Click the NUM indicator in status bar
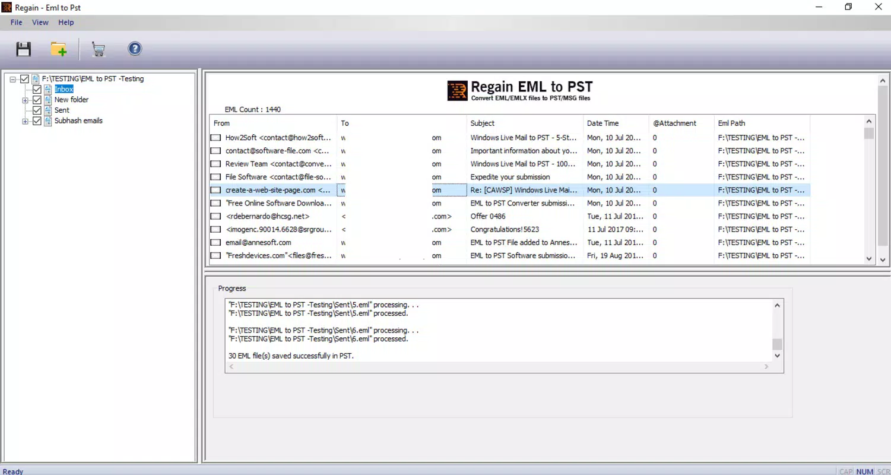The height and width of the screenshot is (475, 891). point(865,471)
